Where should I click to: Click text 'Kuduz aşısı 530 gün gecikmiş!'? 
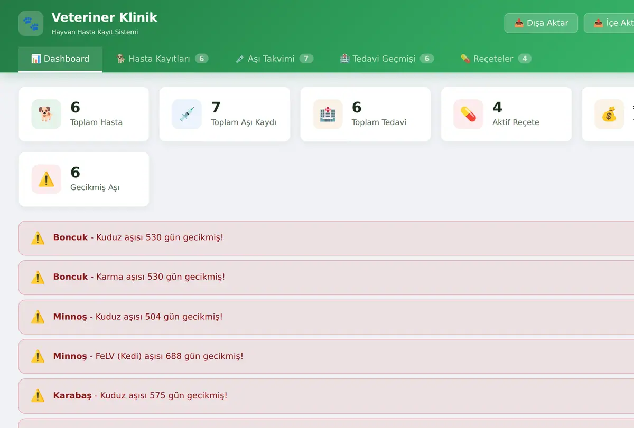click(x=160, y=237)
